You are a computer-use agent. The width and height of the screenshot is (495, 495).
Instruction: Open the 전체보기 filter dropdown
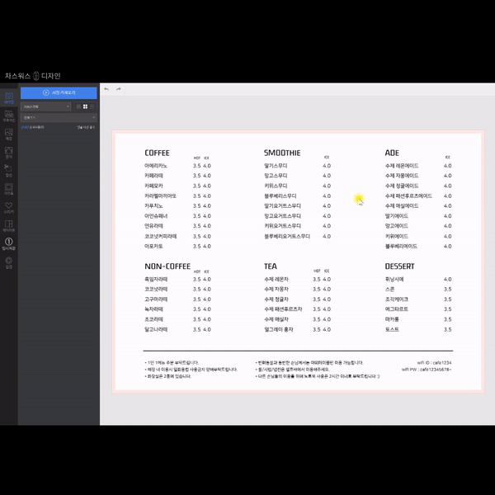(x=59, y=118)
